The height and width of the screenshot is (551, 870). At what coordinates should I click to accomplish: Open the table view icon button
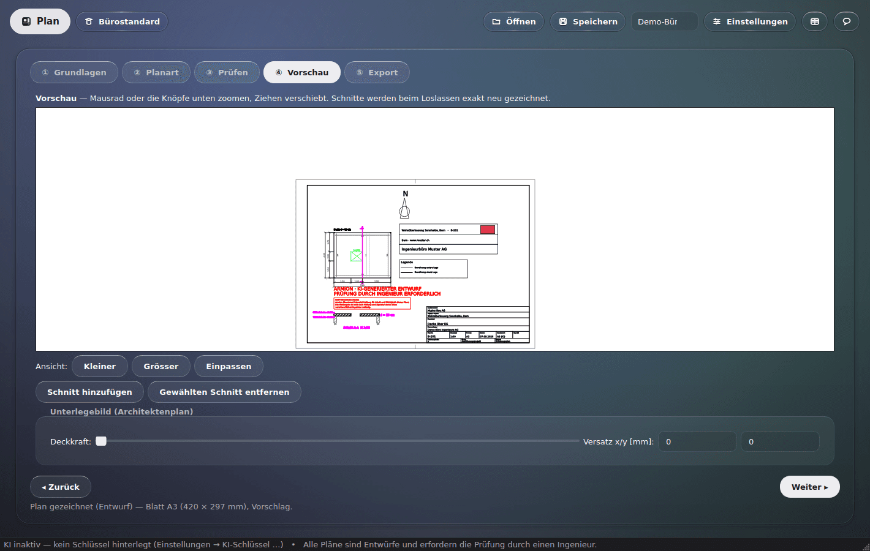[815, 21]
